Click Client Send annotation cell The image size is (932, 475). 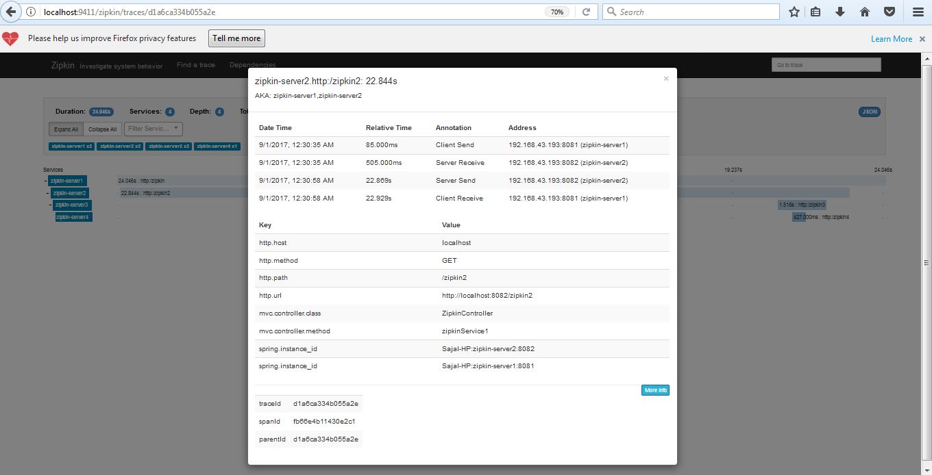coord(454,145)
